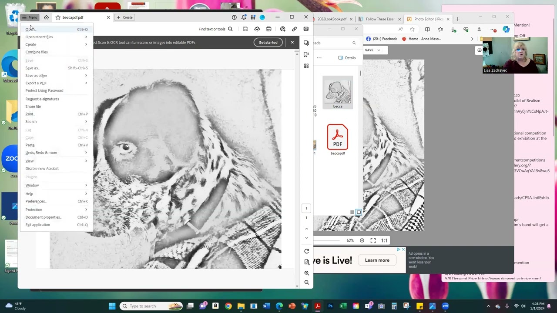Select the becca image thumbnail in File Explorer
This screenshot has height=313, width=557.
(x=338, y=92)
